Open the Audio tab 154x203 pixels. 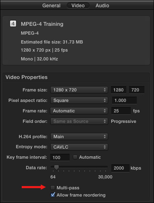click(x=102, y=6)
